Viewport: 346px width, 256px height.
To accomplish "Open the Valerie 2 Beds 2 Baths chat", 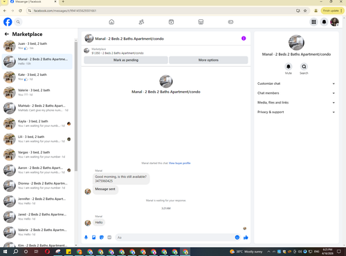I will click(x=37, y=232).
